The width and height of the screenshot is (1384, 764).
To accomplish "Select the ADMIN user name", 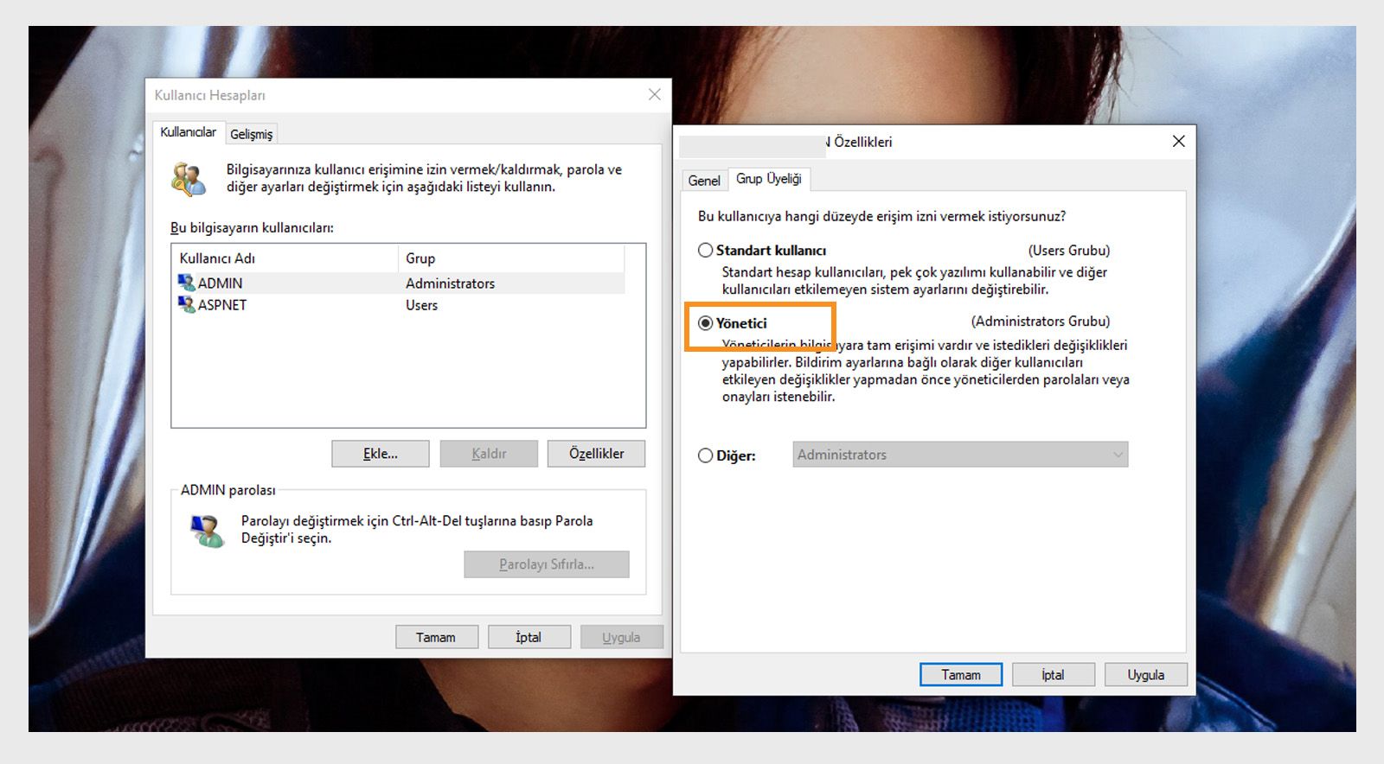I will 220,283.
